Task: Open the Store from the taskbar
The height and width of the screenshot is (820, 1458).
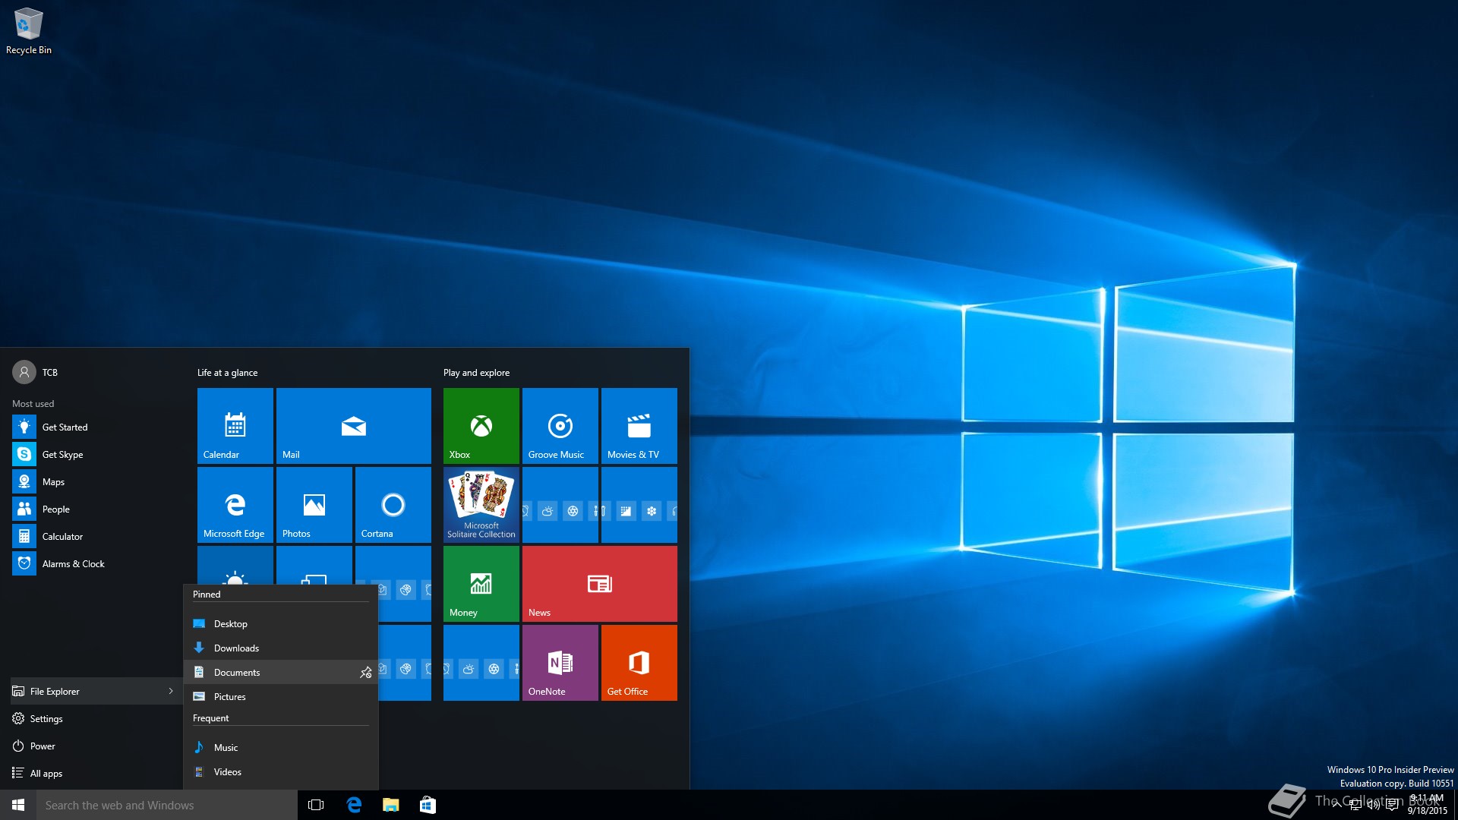Action: pos(428,805)
